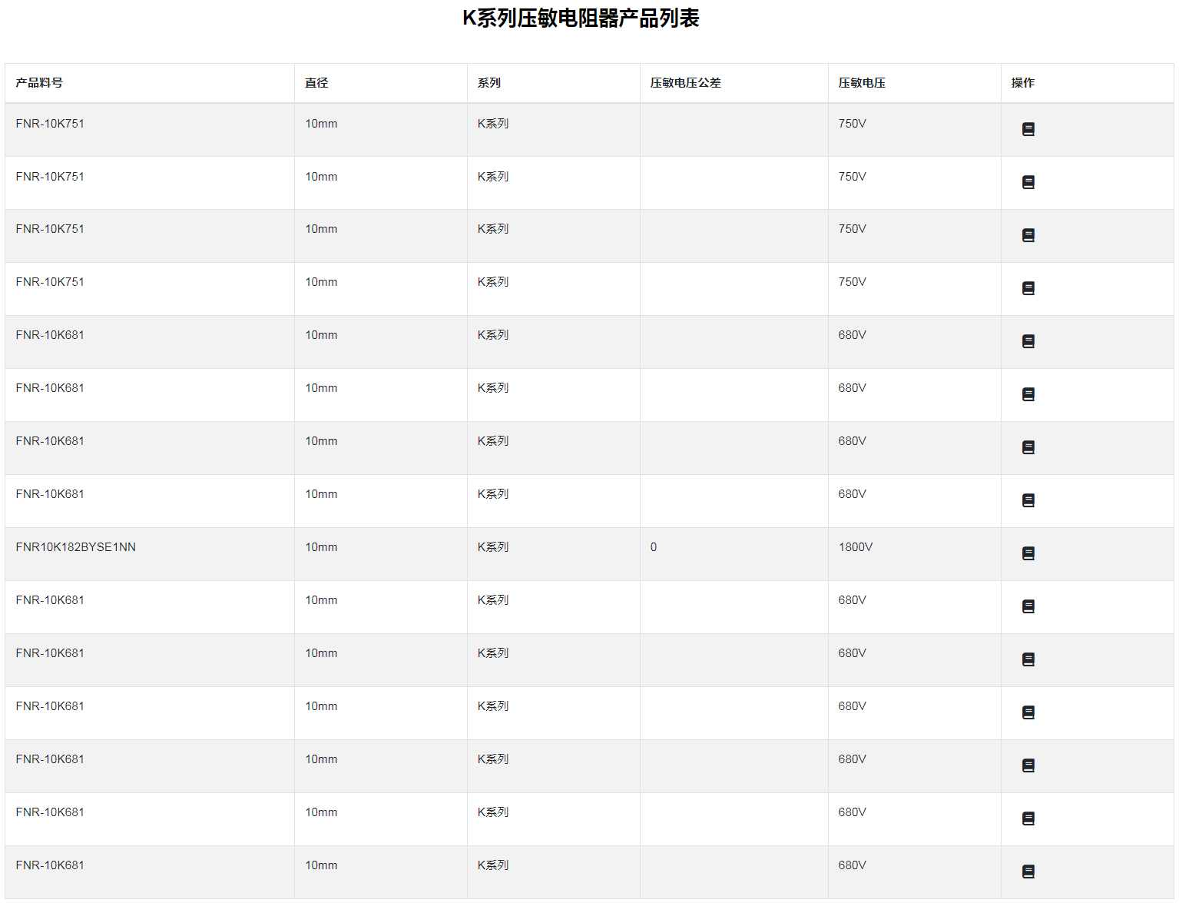Click book icon directly below the 1800V row's icon
The width and height of the screenshot is (1179, 903).
pos(1028,606)
